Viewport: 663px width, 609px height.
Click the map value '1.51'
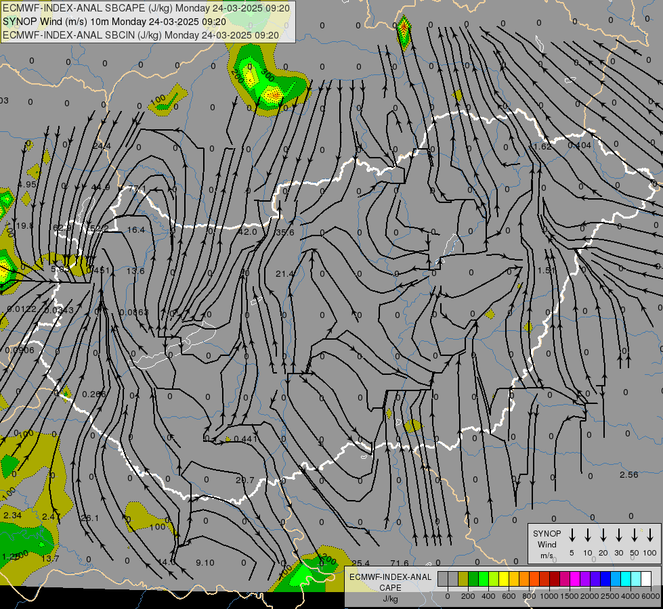coord(545,270)
